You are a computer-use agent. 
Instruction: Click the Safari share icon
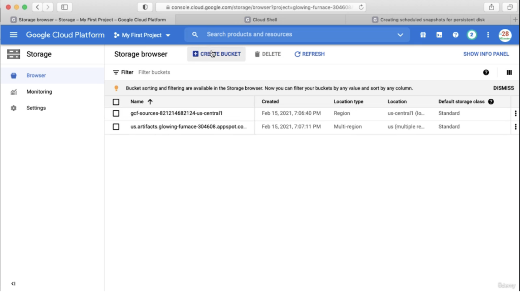pyautogui.click(x=492, y=7)
